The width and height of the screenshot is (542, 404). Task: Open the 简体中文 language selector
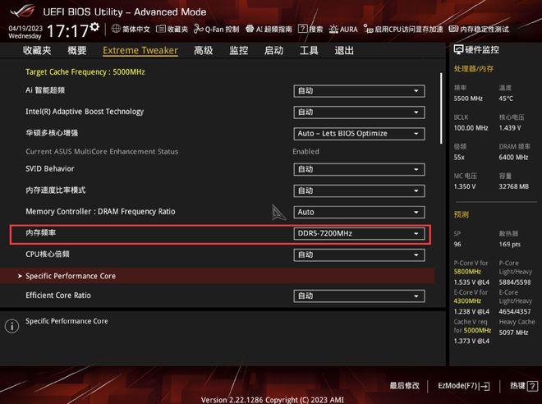click(x=131, y=30)
